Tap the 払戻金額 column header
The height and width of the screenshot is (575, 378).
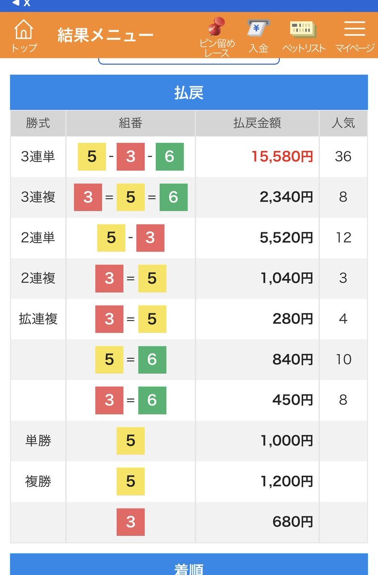pos(257,123)
